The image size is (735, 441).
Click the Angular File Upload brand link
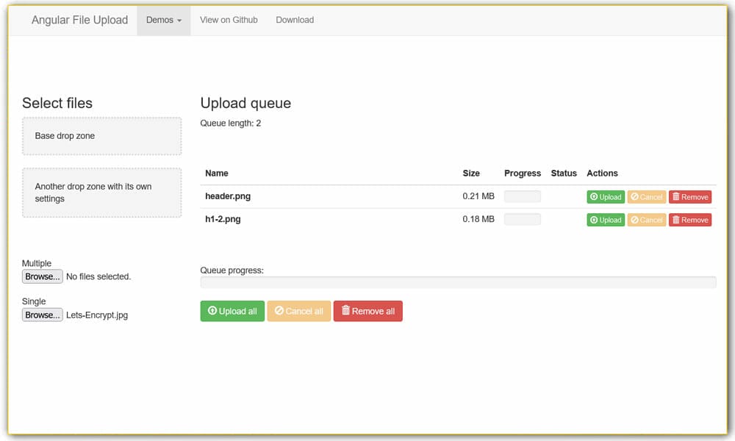[79, 20]
